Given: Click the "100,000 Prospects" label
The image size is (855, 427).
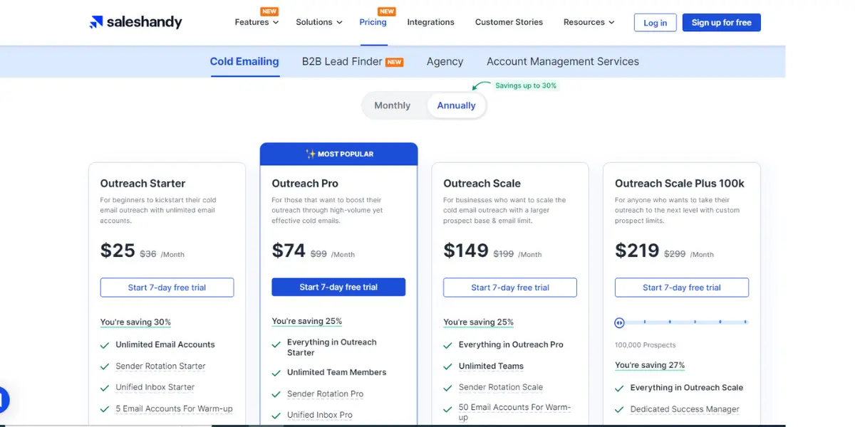Looking at the screenshot, I should click(646, 345).
